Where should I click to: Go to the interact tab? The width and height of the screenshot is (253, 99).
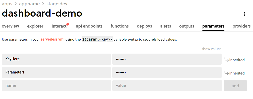click(59, 26)
